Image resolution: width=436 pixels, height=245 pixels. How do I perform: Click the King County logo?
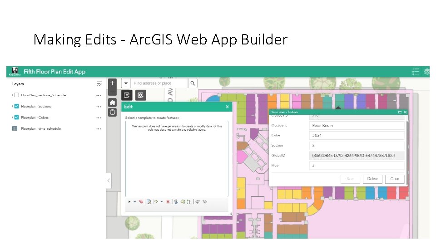pyautogui.click(x=15, y=71)
